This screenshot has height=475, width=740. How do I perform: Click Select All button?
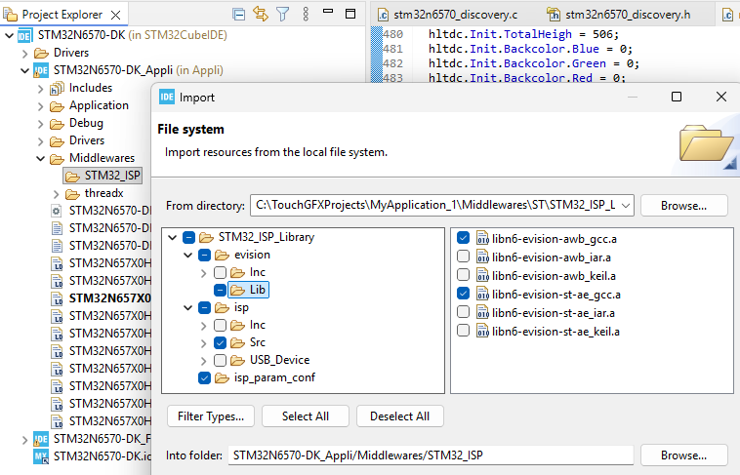(x=306, y=416)
